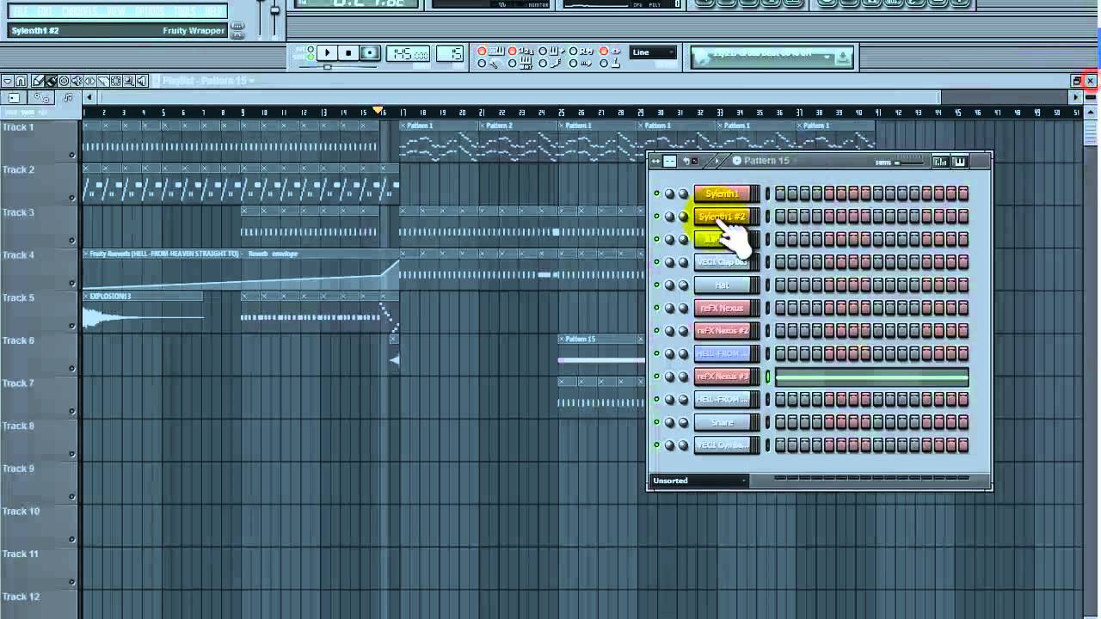1101x619 pixels.
Task: Toggle mute LED for Hat channel
Action: 657,285
